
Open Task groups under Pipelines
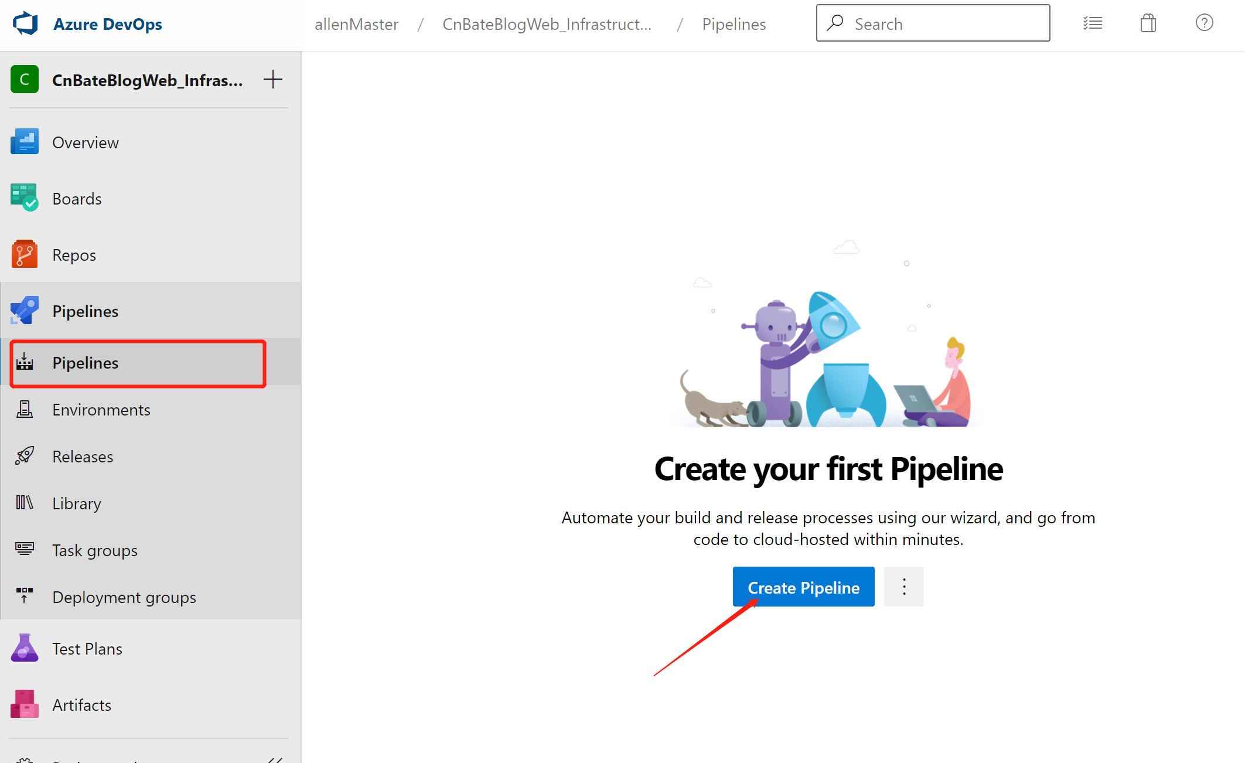click(151, 550)
